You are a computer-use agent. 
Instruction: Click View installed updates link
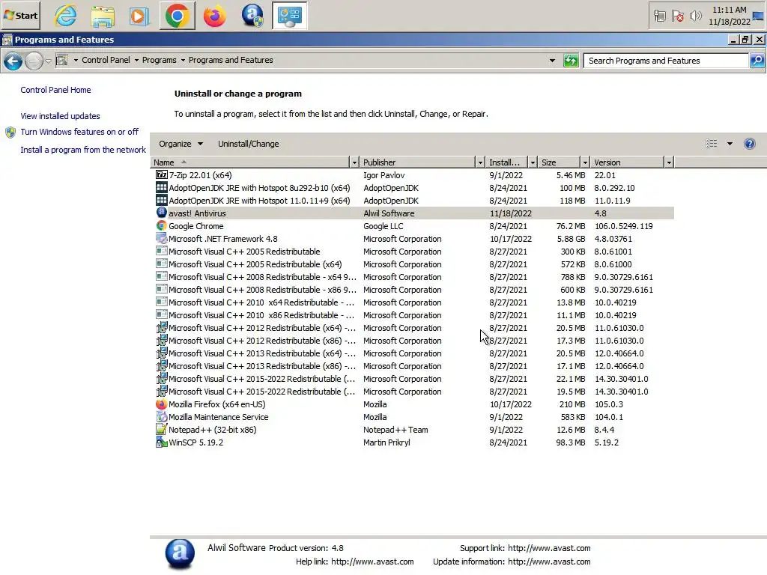point(60,116)
